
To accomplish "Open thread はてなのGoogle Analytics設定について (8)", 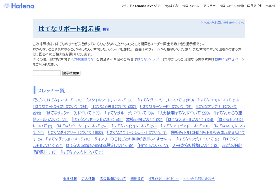I will point(100,146).
